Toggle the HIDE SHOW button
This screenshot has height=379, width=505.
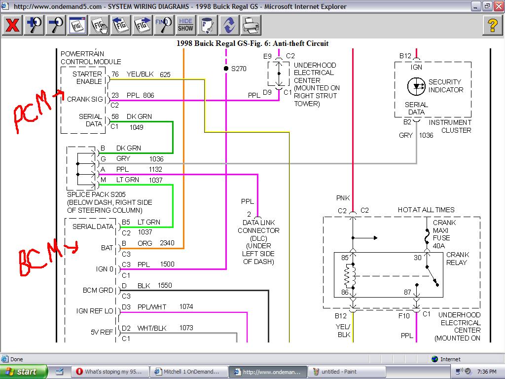click(x=185, y=25)
